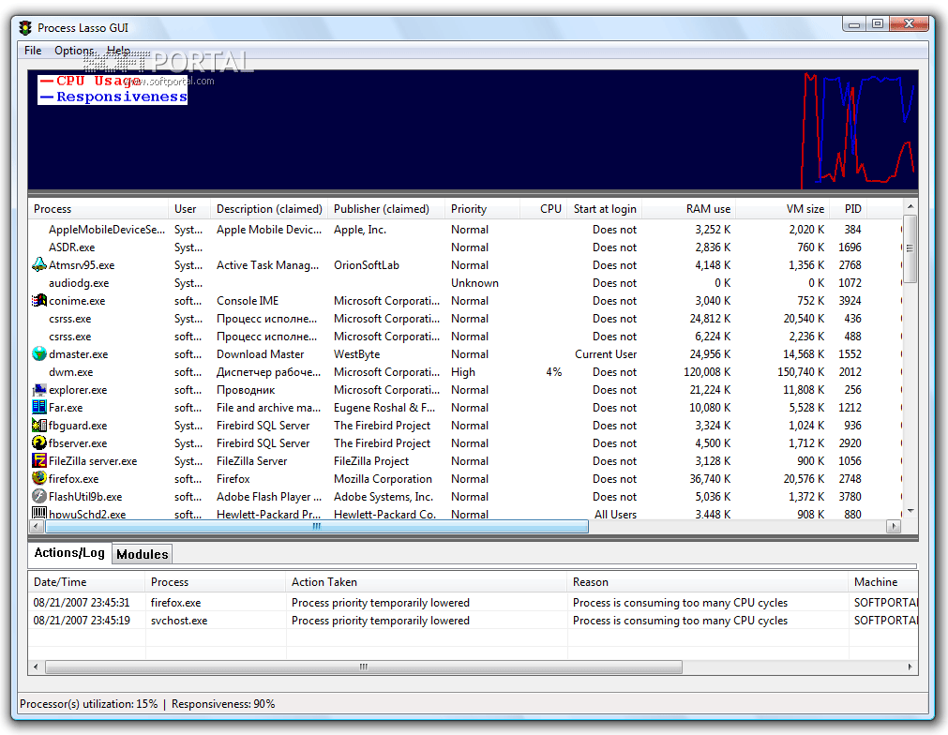
Task: Sort log by Action Taken header
Action: pyautogui.click(x=427, y=582)
